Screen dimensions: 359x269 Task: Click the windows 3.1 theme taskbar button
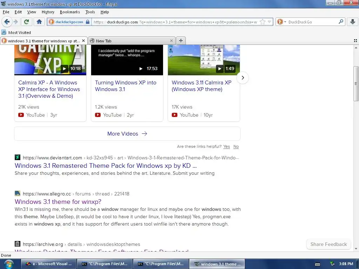click(x=217, y=264)
